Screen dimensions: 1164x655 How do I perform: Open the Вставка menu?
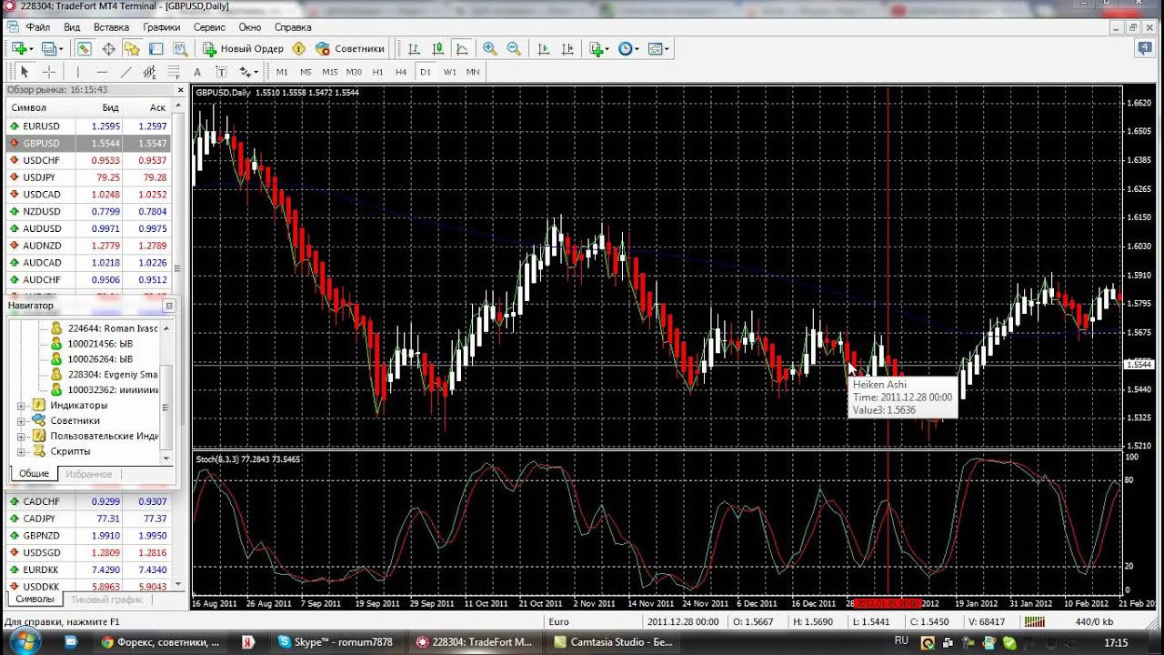click(111, 27)
